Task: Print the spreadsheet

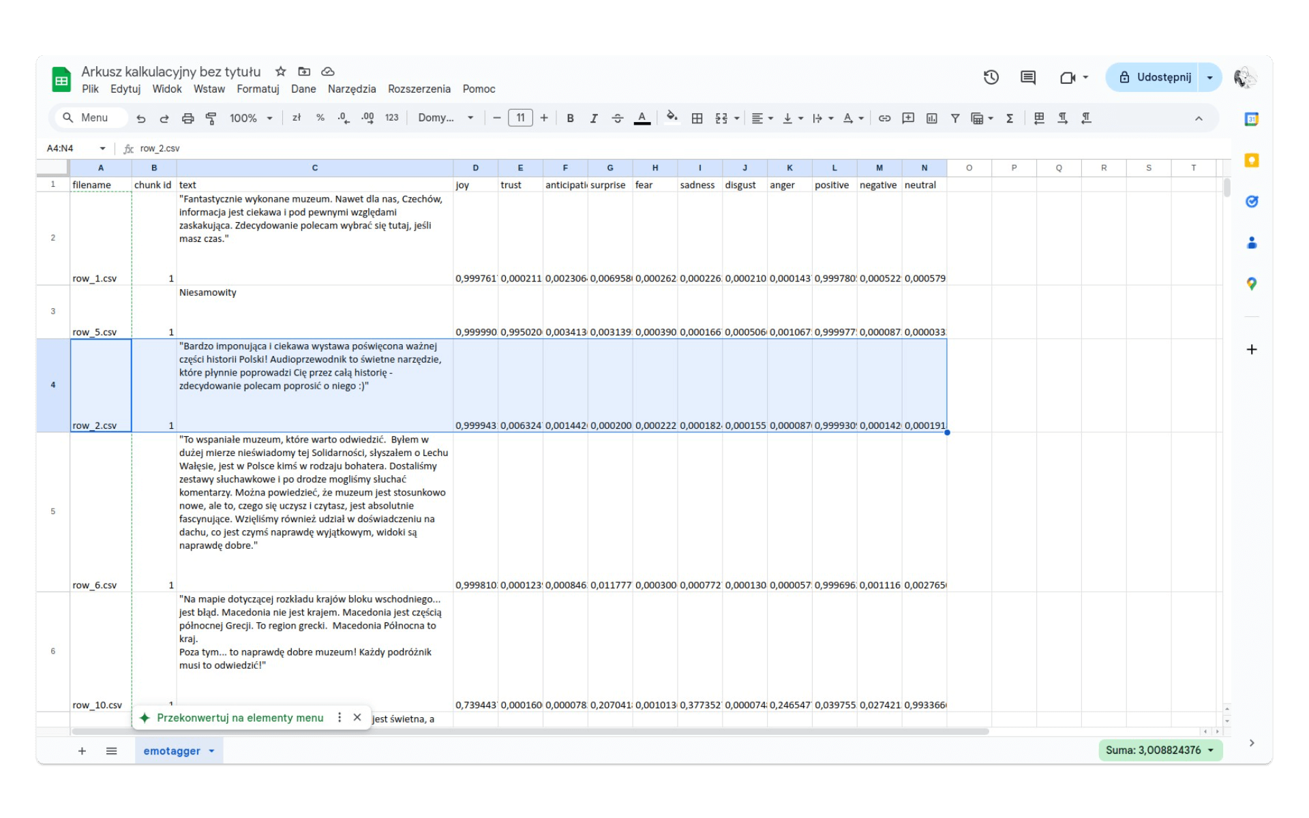Action: (187, 119)
